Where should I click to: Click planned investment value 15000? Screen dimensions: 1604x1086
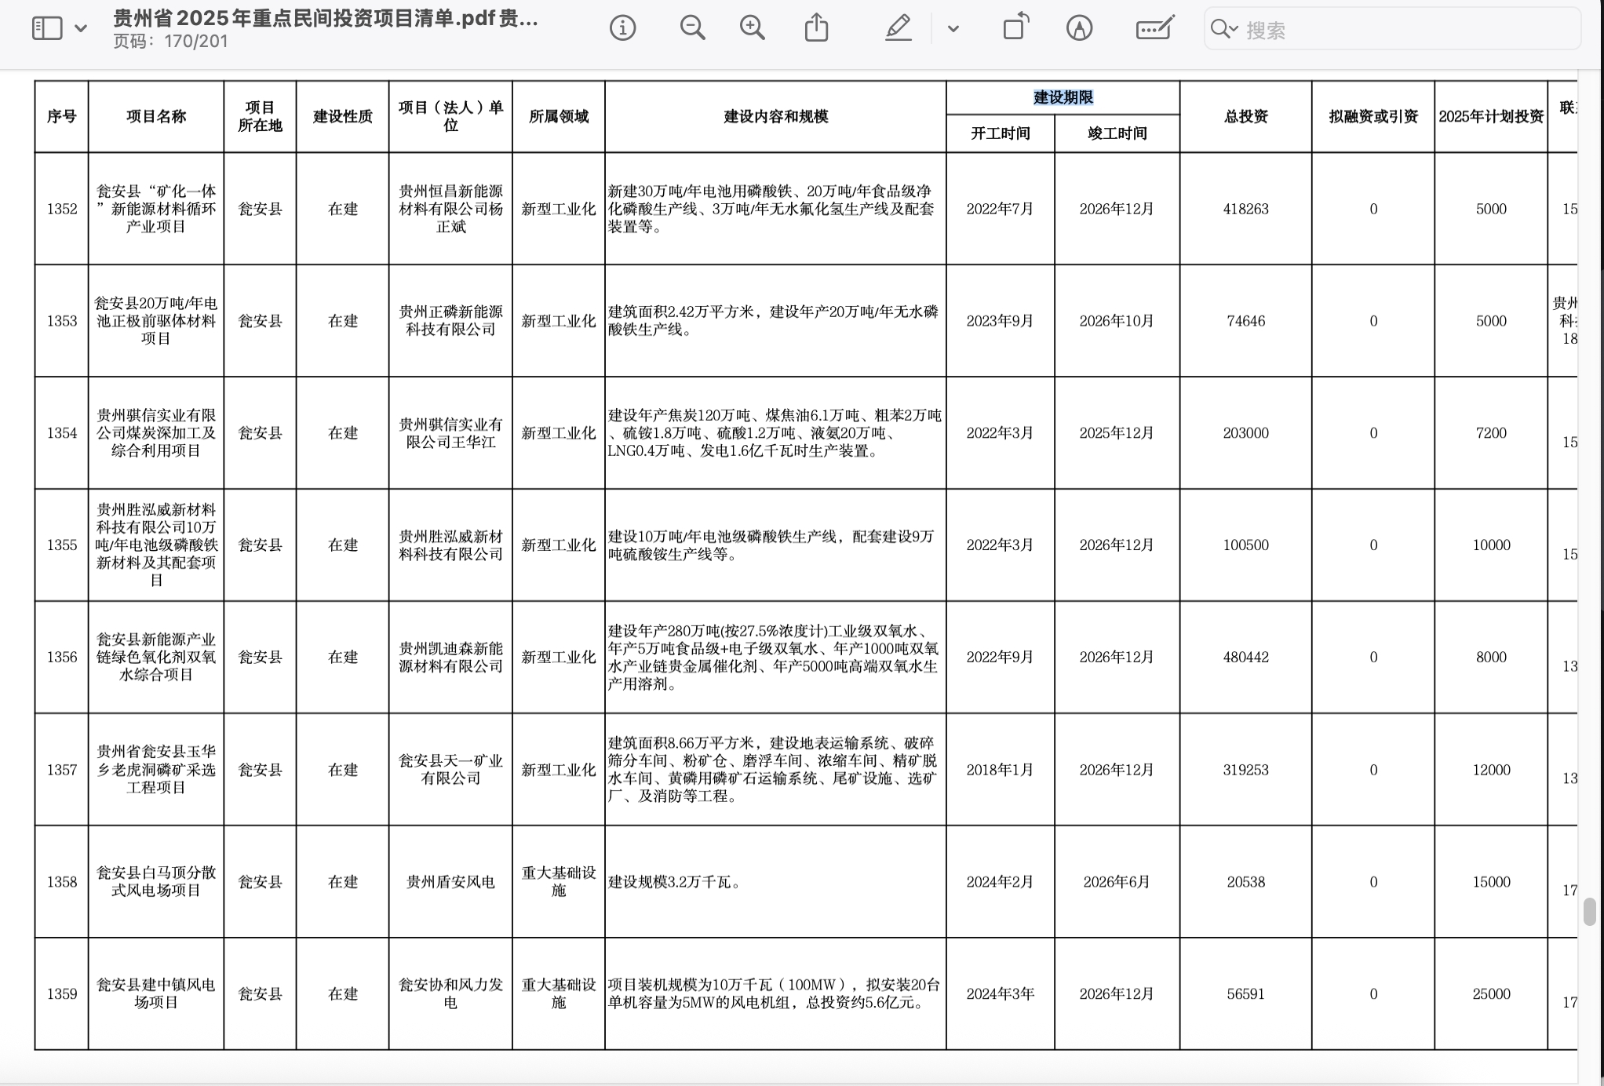tap(1491, 882)
